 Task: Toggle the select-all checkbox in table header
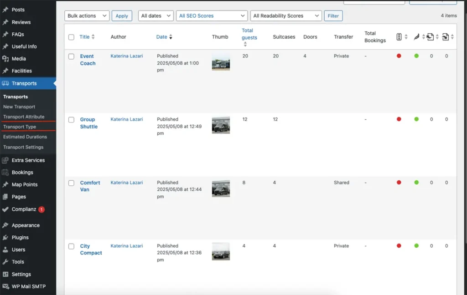pos(71,37)
